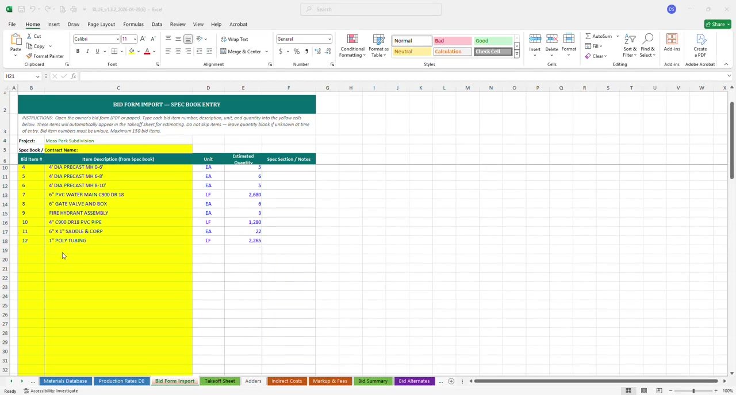Image resolution: width=736 pixels, height=395 pixels.
Task: Toggle Bold formatting
Action: pos(78,51)
